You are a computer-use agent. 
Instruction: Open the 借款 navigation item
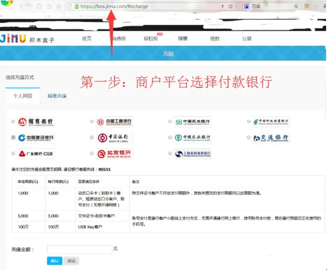pyautogui.click(x=215, y=39)
